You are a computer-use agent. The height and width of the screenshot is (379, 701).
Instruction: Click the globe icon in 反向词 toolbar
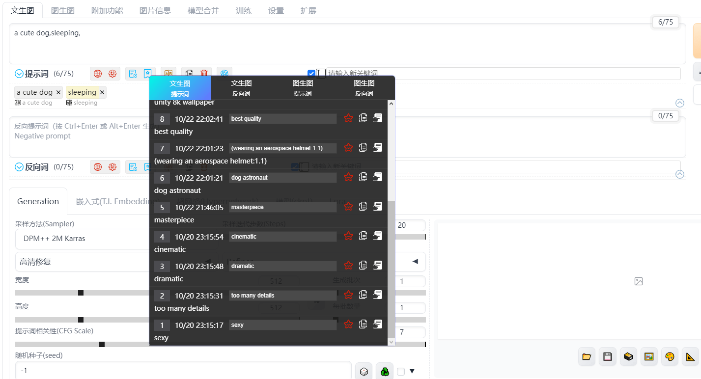click(98, 167)
